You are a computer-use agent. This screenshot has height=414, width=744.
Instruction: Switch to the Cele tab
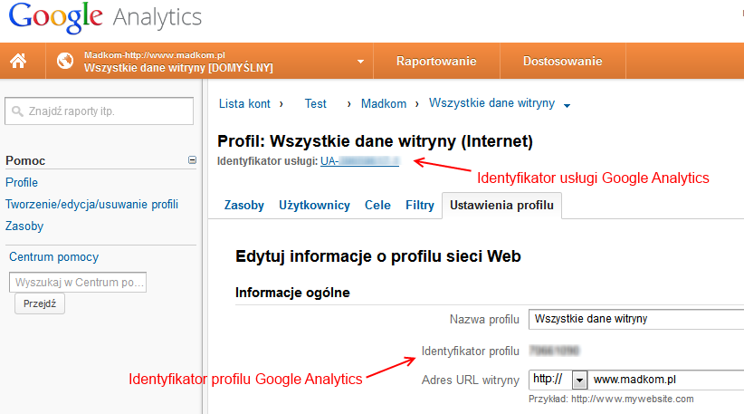tap(377, 205)
